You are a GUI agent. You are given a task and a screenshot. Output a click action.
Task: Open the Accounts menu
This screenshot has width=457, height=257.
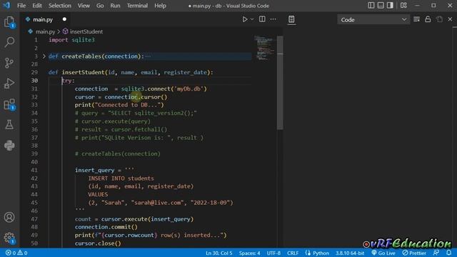(x=9, y=217)
